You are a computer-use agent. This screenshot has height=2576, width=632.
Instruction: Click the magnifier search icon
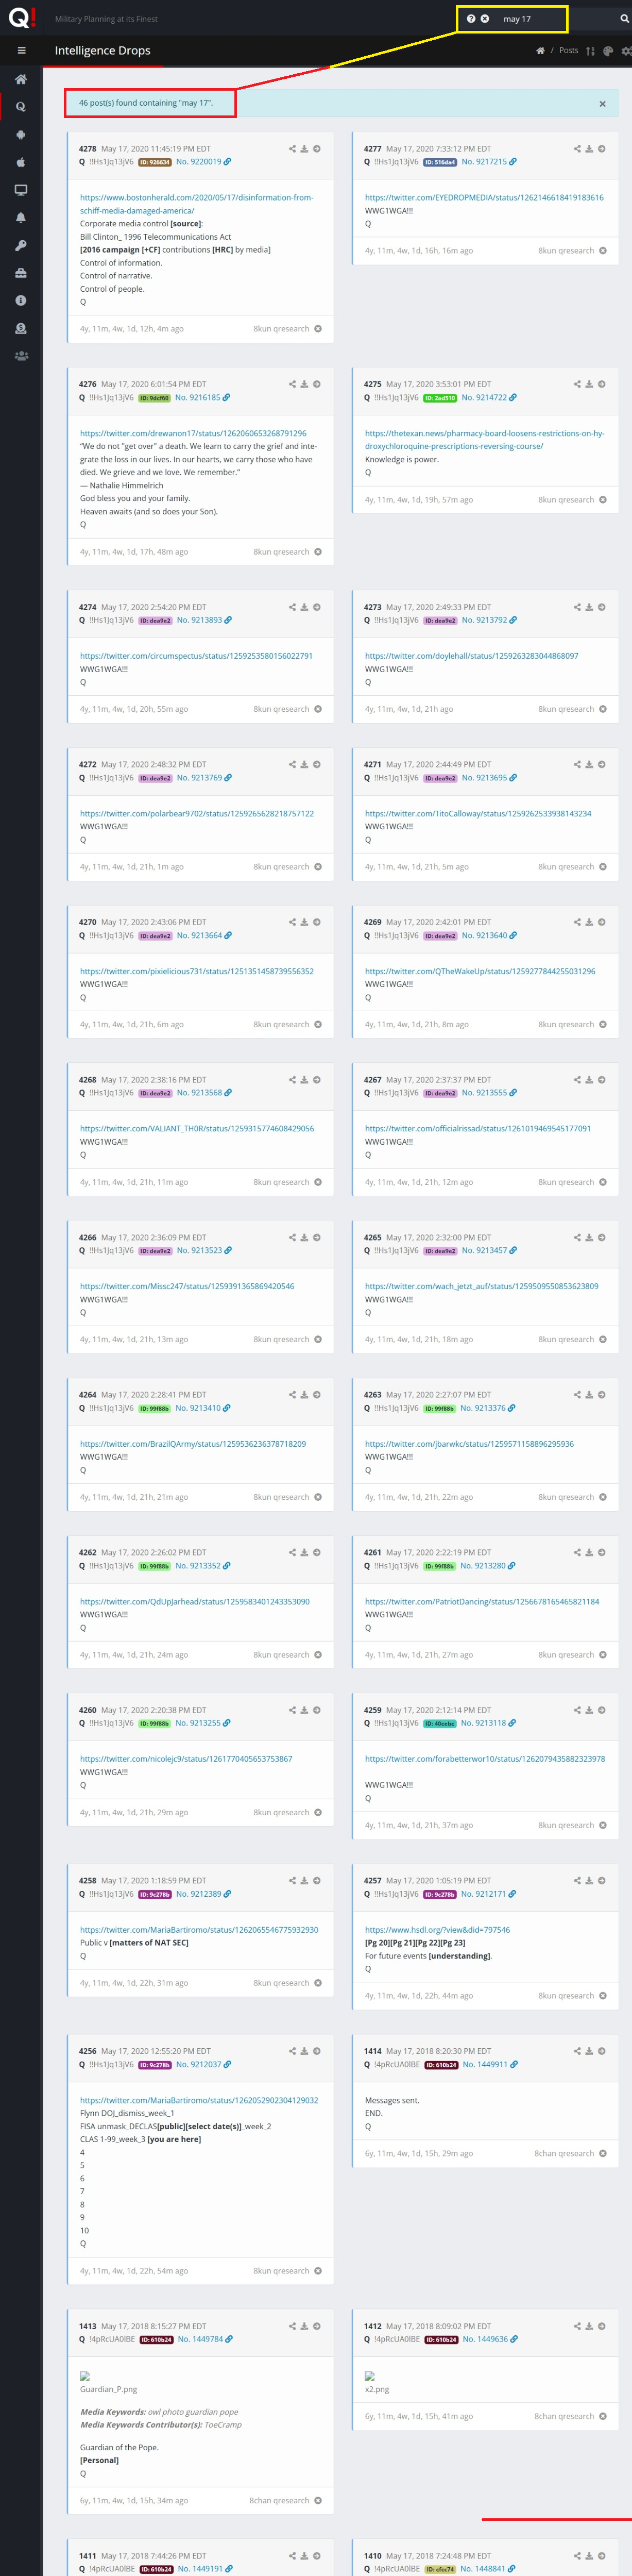(624, 19)
